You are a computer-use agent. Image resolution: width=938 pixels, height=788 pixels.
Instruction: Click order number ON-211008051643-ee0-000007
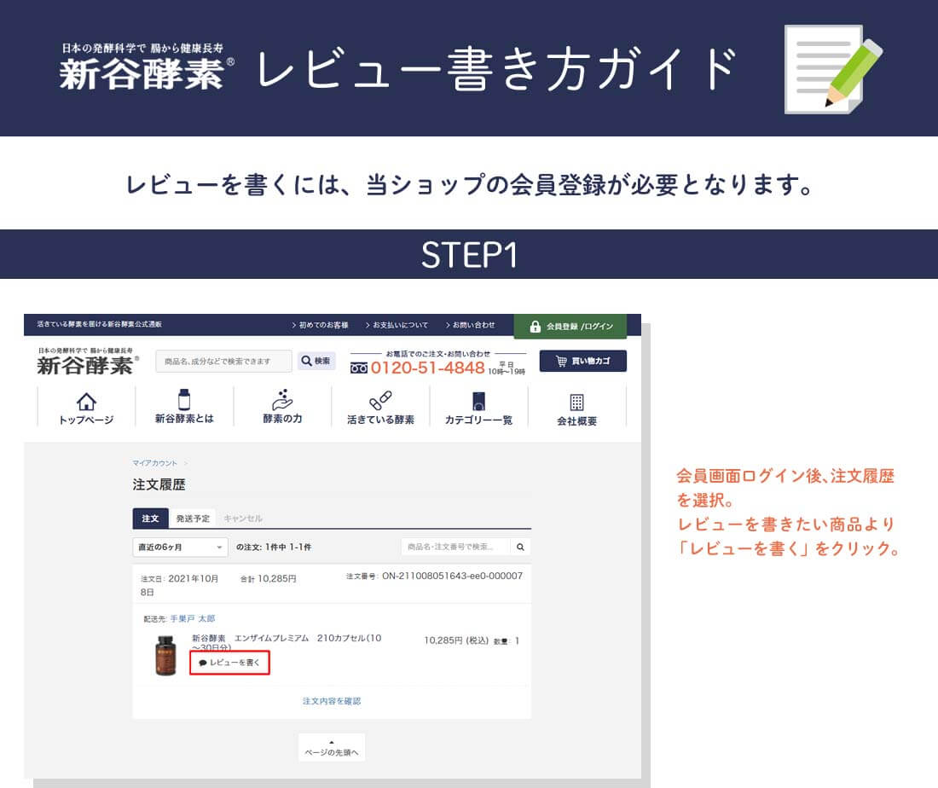click(x=452, y=576)
